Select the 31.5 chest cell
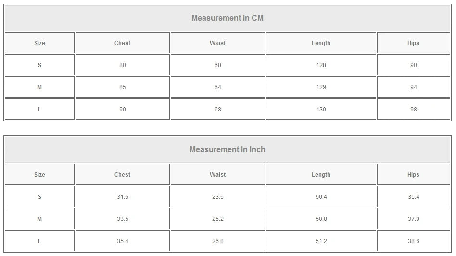The height and width of the screenshot is (256, 456). [123, 197]
